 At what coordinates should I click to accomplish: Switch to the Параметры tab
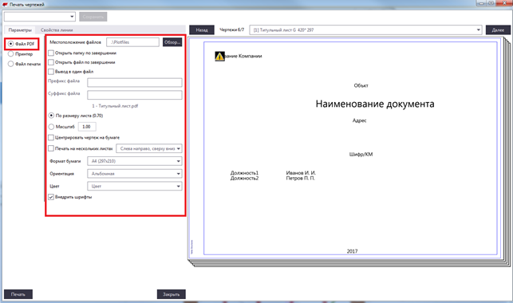point(20,30)
